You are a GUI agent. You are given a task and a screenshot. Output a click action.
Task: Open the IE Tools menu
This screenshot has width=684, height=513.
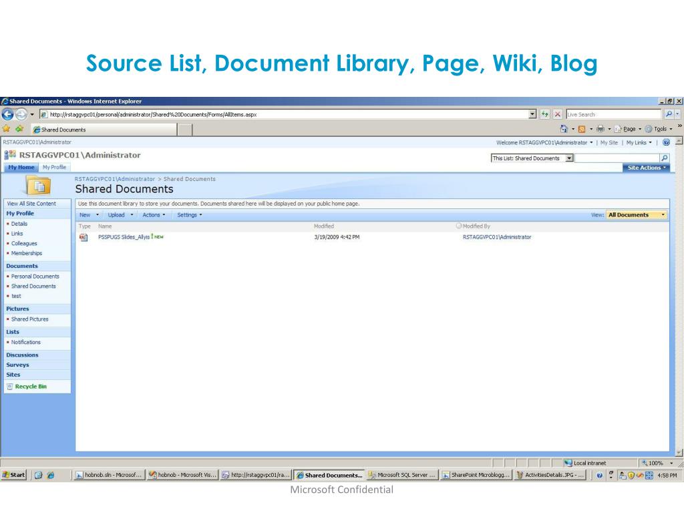pos(659,129)
